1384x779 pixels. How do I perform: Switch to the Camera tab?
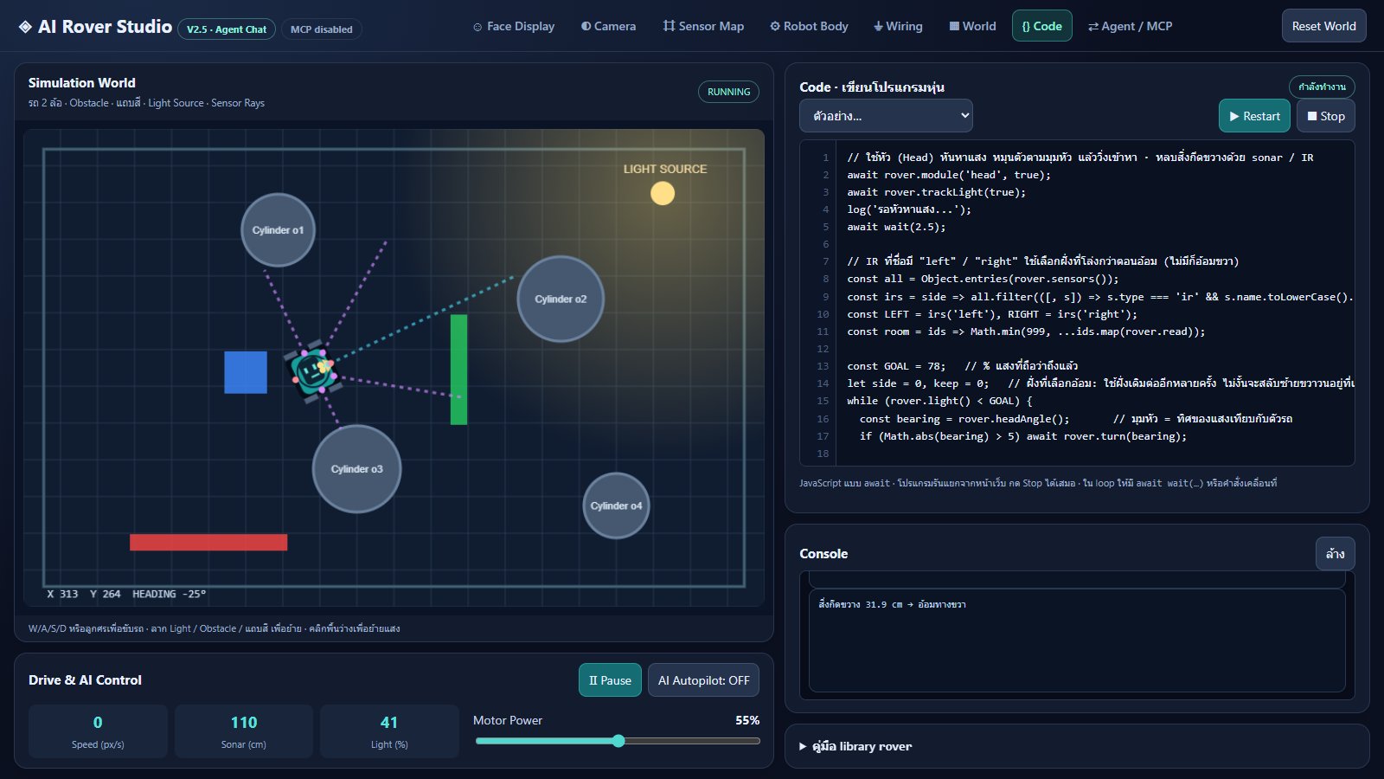coord(608,26)
